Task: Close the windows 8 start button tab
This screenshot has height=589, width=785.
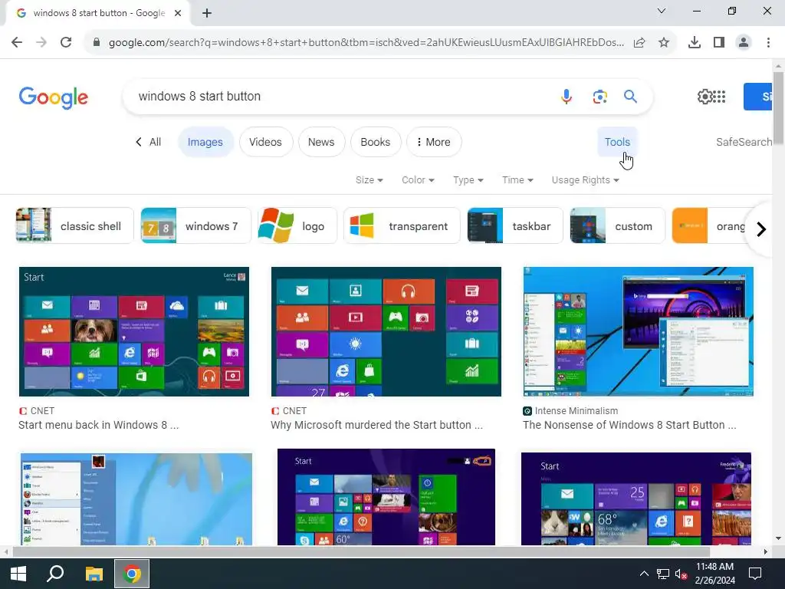Action: [x=178, y=13]
